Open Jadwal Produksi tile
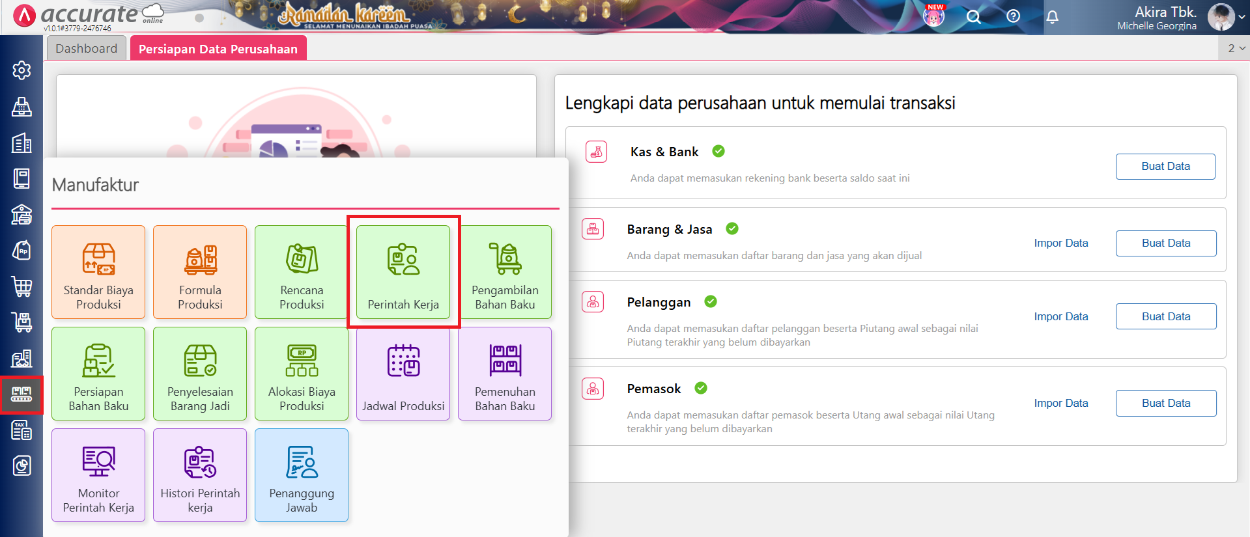The height and width of the screenshot is (537, 1250). (403, 374)
